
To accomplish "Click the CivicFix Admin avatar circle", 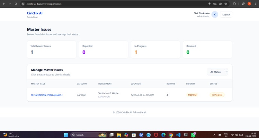I will click(x=215, y=14).
